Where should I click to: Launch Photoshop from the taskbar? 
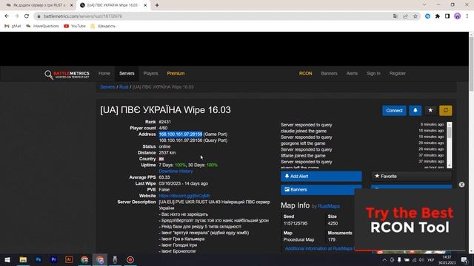[x=39, y=259]
